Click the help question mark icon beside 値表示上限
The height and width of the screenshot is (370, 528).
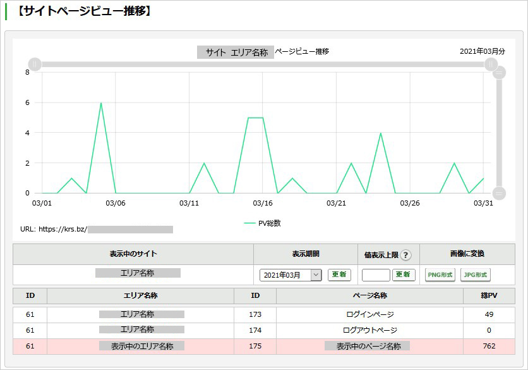405,255
